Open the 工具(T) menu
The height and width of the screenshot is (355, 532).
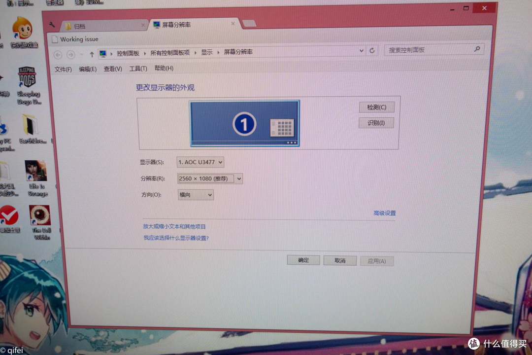(138, 69)
